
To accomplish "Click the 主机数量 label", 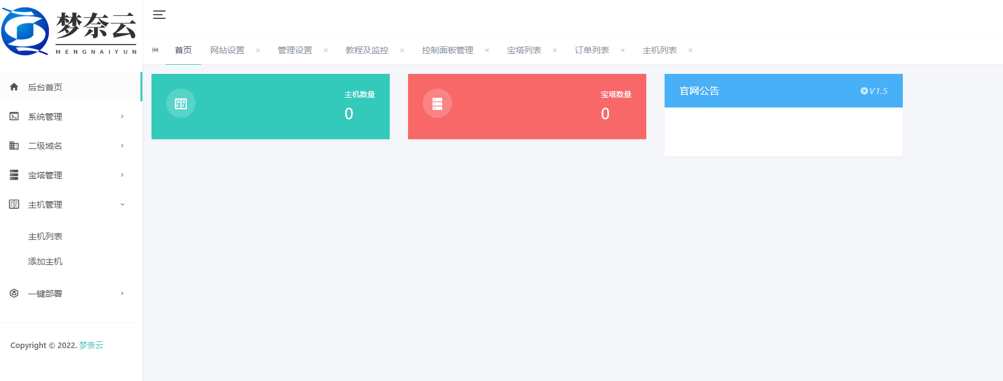I will pos(360,95).
